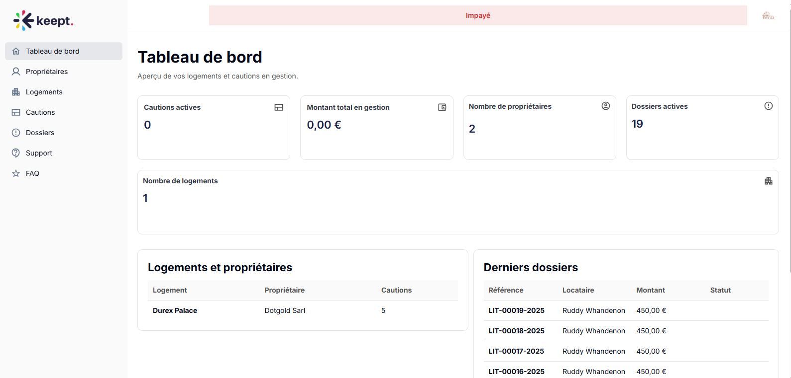Viewport: 791px width, 378px height.
Task: Select the Durex Palace logement row
Action: click(175, 310)
